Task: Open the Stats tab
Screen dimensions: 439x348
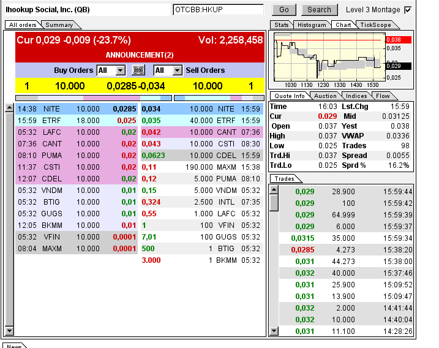Action: tap(281, 25)
